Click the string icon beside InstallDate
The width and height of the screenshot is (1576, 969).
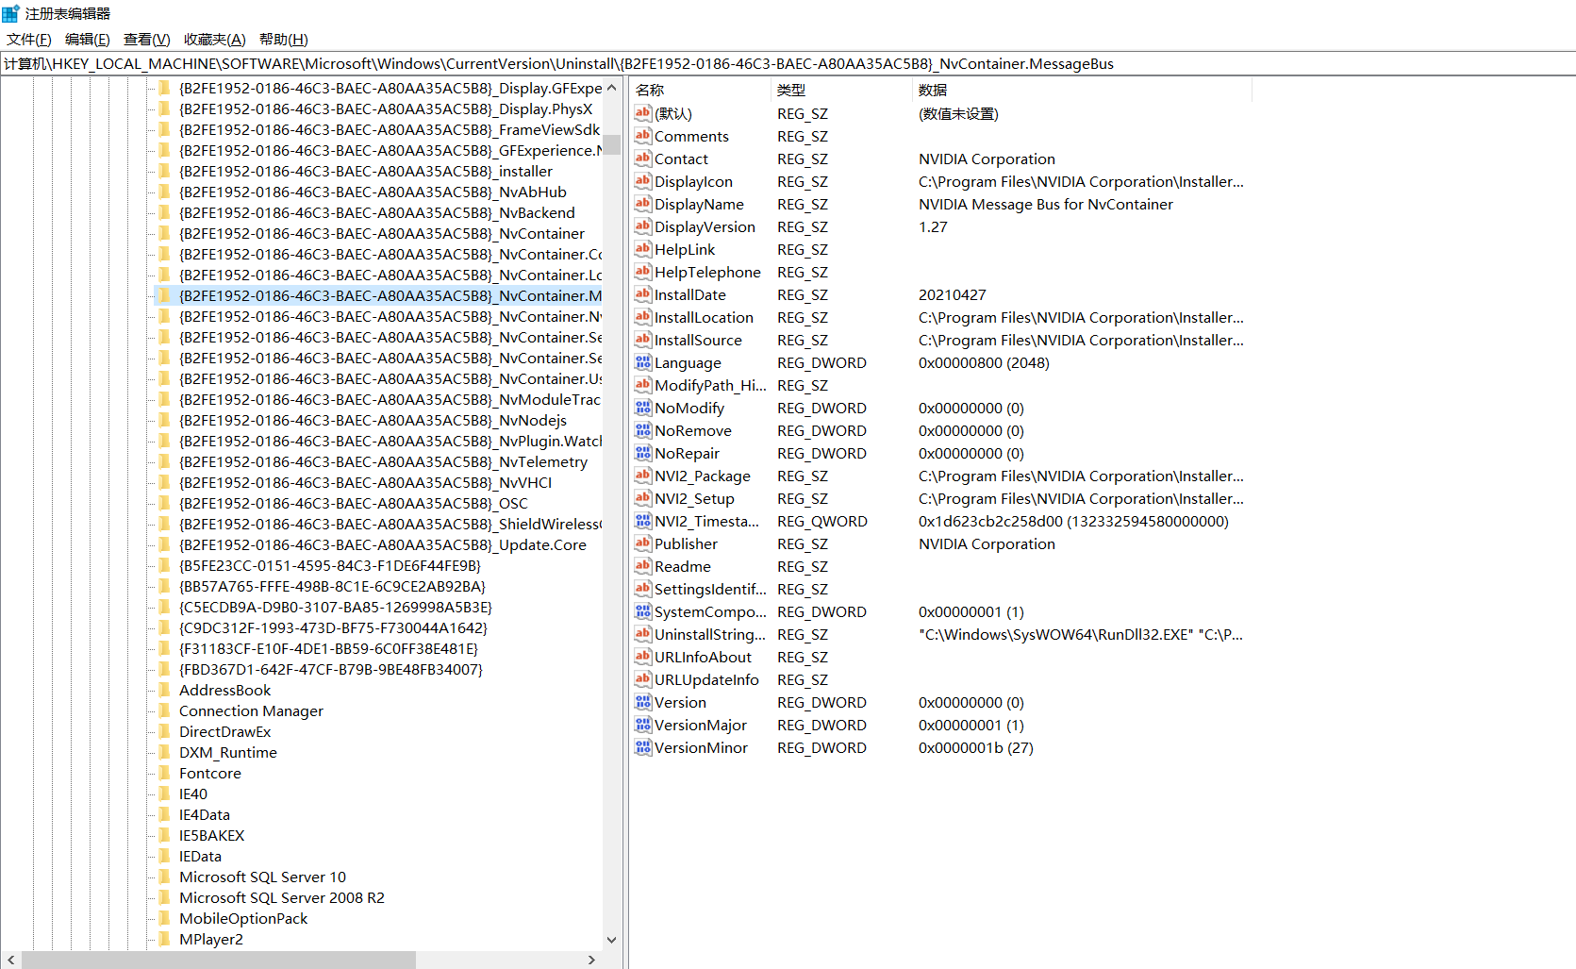[x=643, y=294]
